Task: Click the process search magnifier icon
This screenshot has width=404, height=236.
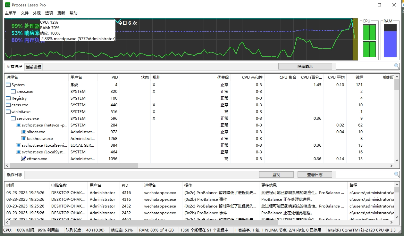Action: 397,66
